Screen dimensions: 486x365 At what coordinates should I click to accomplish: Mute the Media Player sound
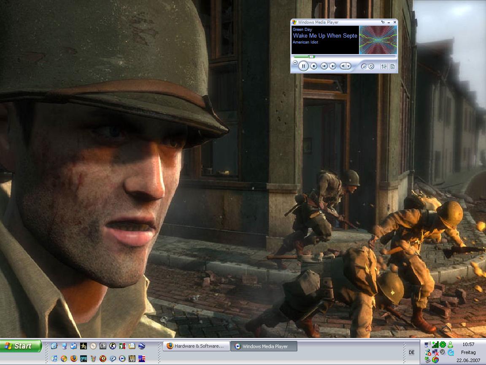coord(343,66)
